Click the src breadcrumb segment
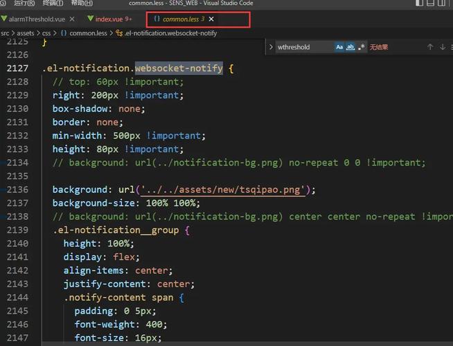 click(5, 33)
